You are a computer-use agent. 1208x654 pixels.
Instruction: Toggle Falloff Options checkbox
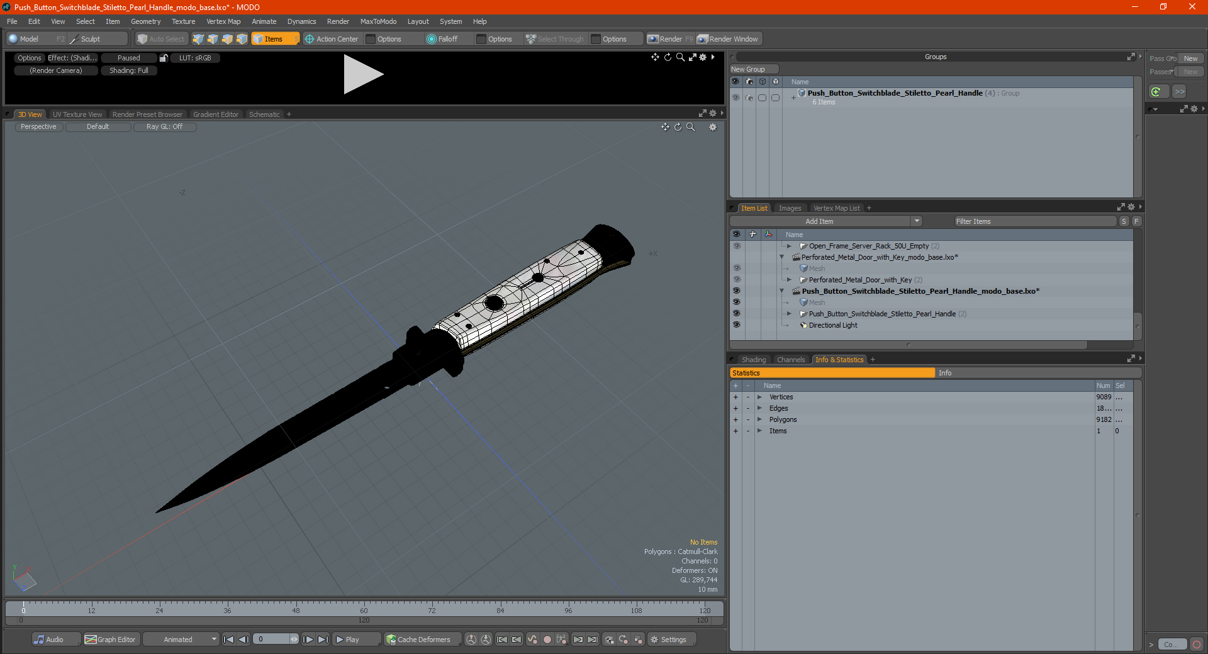481,39
